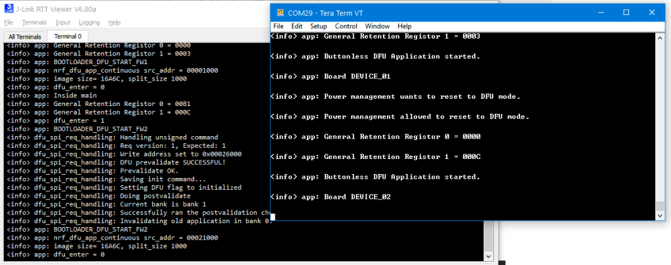This screenshot has width=671, height=265.
Task: Open the Terminals menu in RTT Viewer
Action: 34,22
